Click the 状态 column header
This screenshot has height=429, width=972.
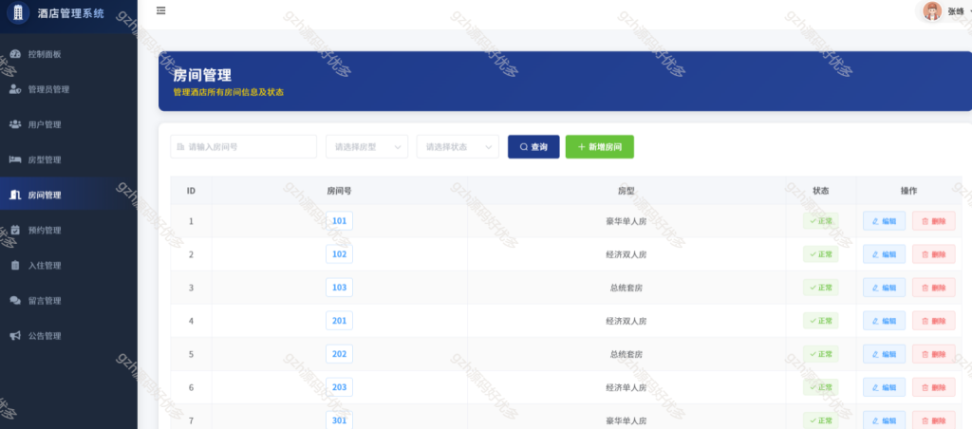821,191
